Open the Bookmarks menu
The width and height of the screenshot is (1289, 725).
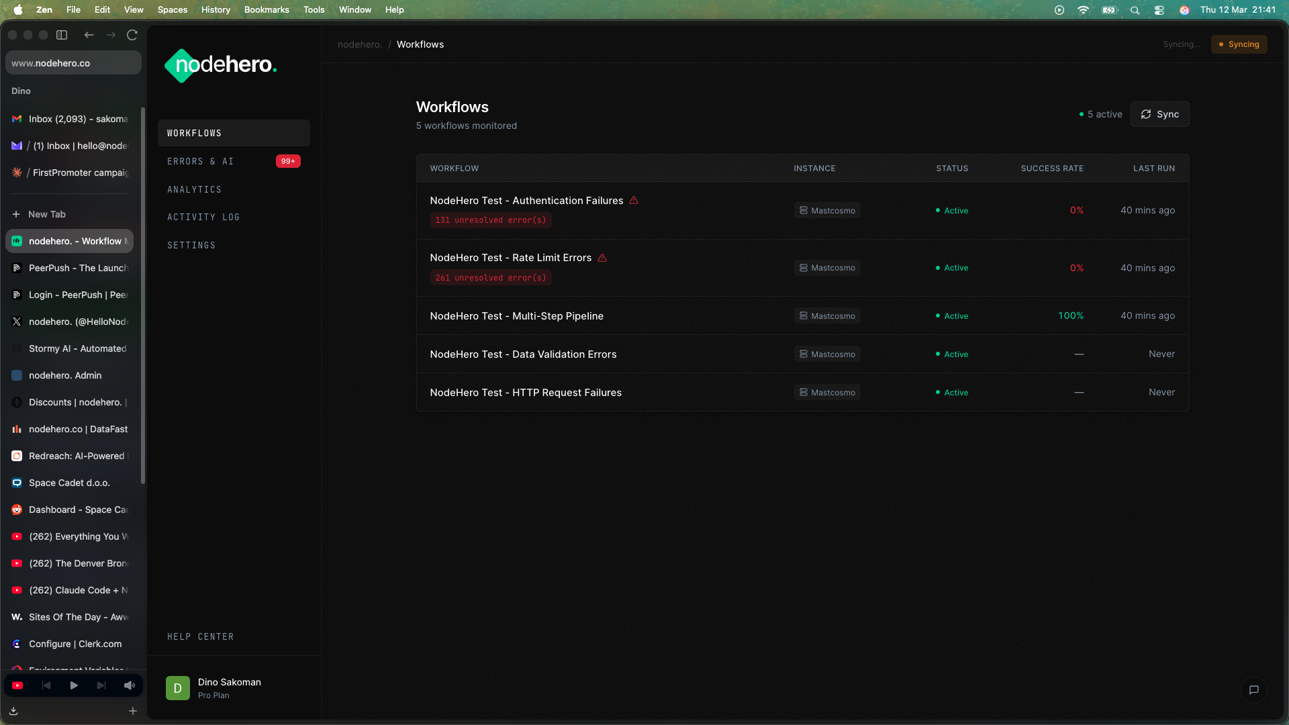pos(266,10)
